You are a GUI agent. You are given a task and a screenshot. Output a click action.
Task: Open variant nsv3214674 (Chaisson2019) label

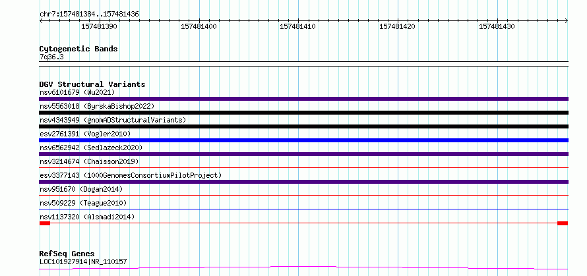pos(89,161)
